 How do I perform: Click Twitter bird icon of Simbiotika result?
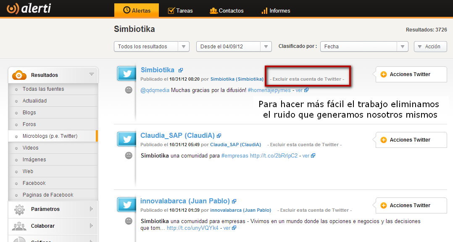click(x=127, y=74)
